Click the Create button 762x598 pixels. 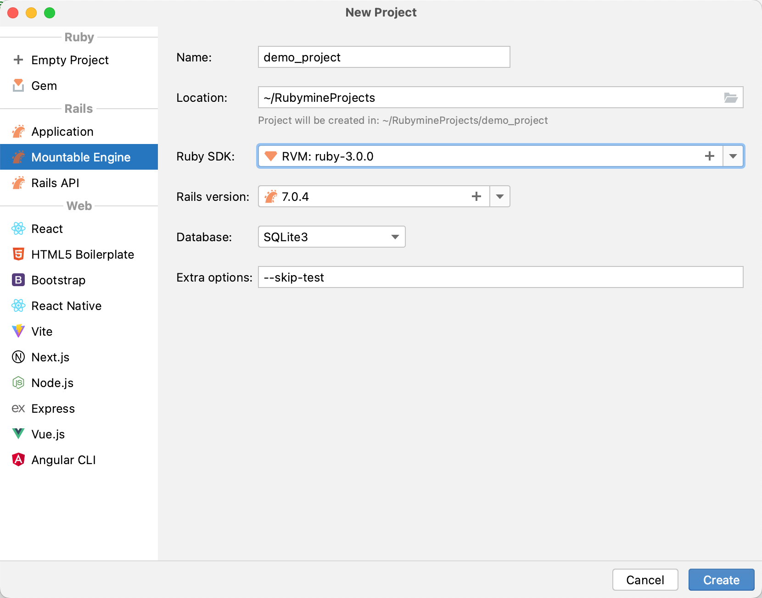pos(721,580)
